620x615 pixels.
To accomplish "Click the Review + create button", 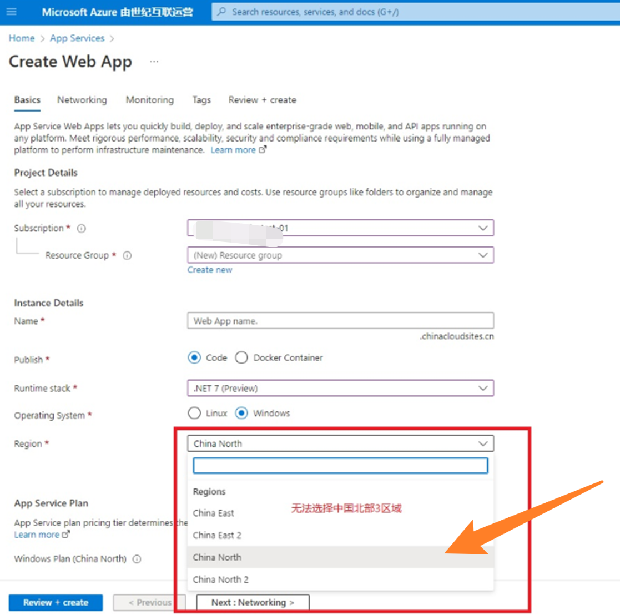I will (x=56, y=602).
